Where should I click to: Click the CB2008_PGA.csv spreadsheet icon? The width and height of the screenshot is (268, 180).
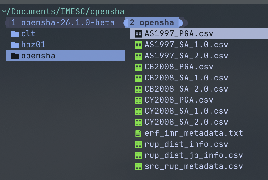pyautogui.click(x=139, y=67)
